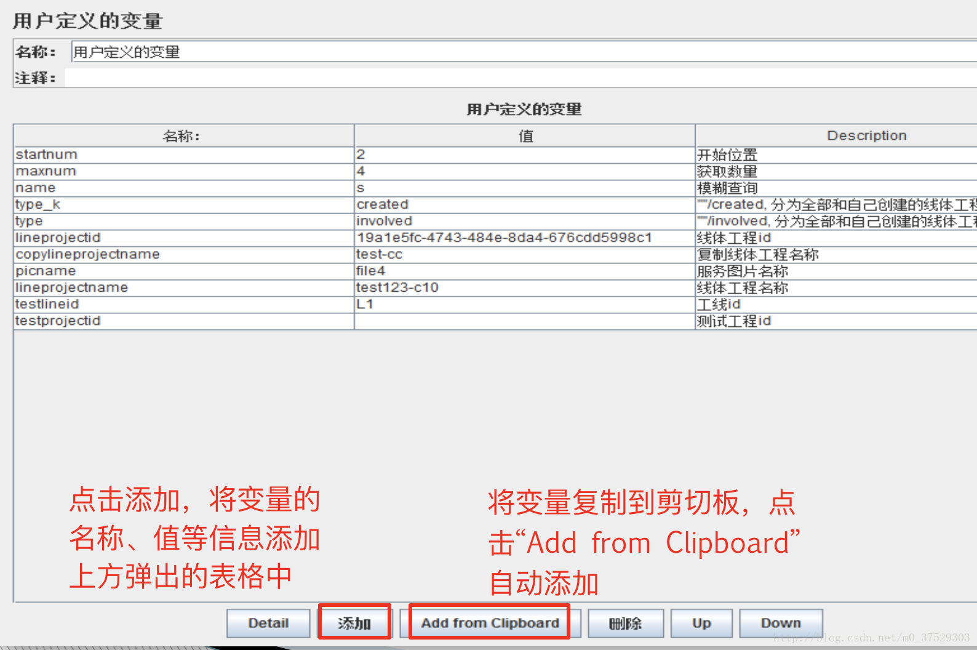The width and height of the screenshot is (977, 650).
Task: Click description 复制线体工程名称
Action: coord(836,254)
